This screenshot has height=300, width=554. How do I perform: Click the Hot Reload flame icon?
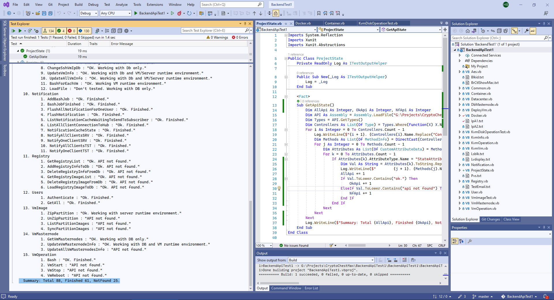click(x=179, y=13)
